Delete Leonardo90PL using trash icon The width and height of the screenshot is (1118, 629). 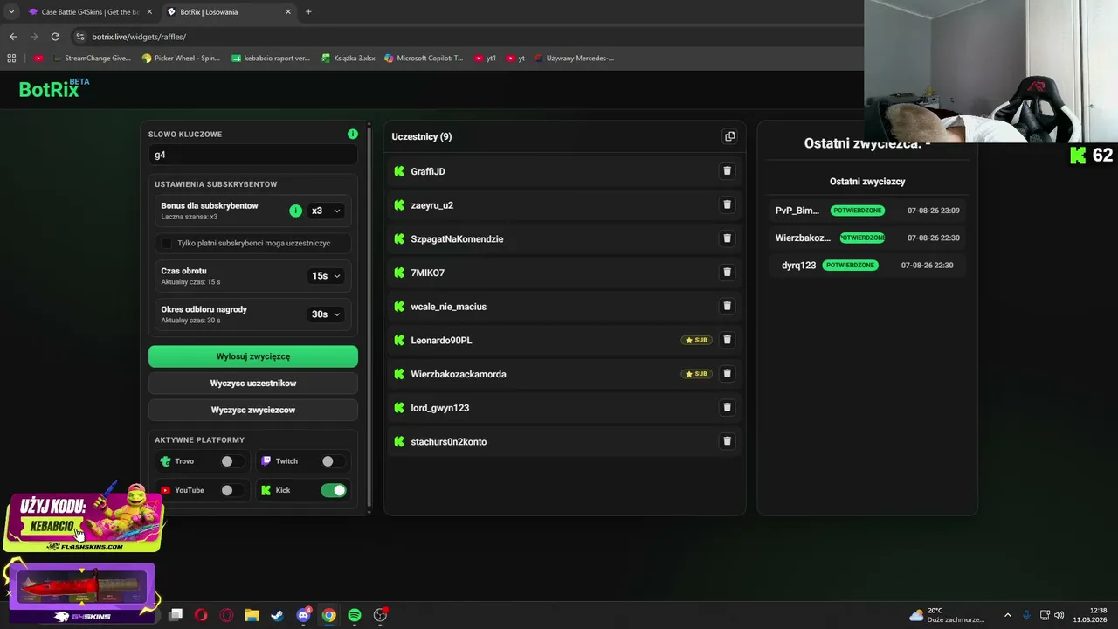727,340
